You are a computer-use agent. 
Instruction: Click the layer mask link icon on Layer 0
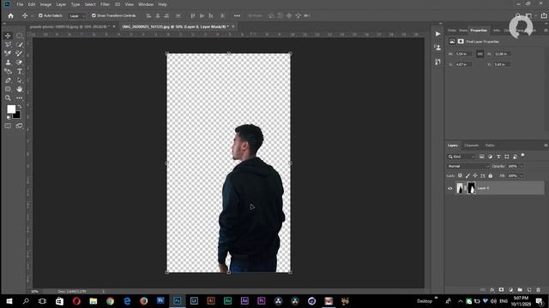coord(465,188)
